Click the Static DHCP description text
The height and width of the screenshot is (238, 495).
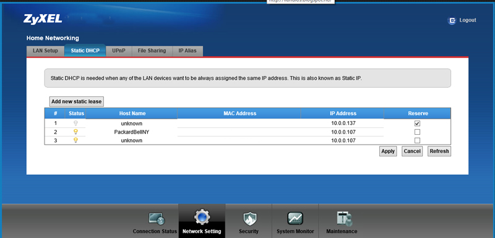click(206, 78)
